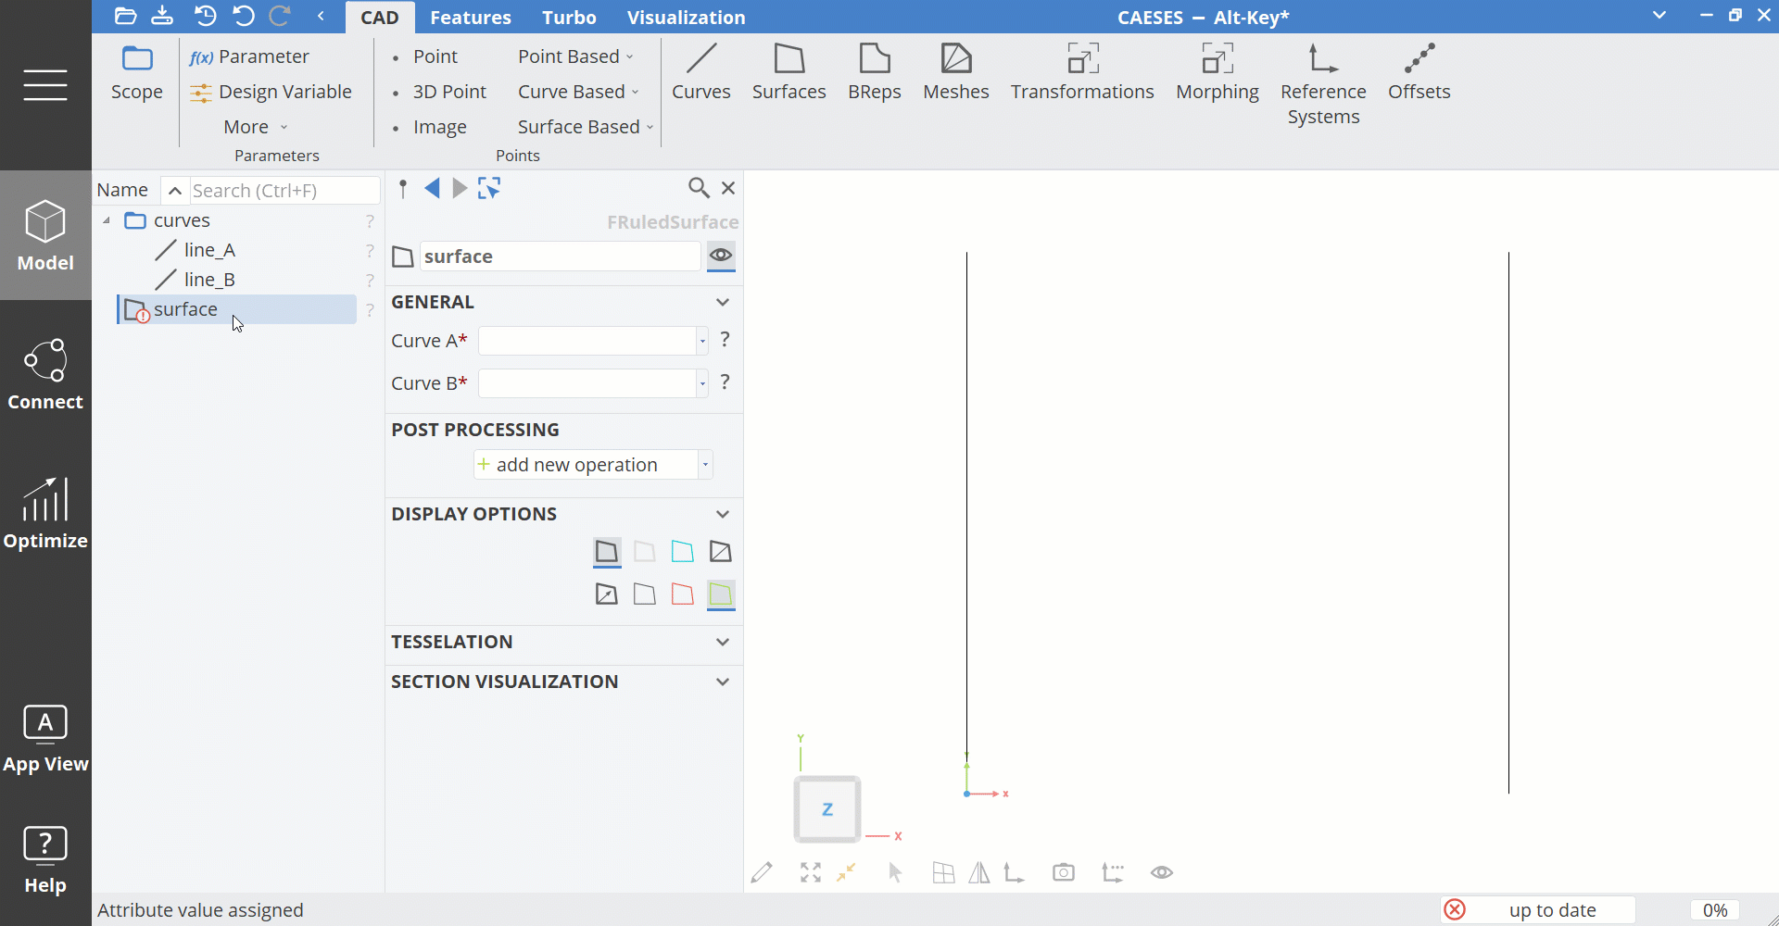
Task: Toggle first display option surface icon
Action: [x=607, y=552]
